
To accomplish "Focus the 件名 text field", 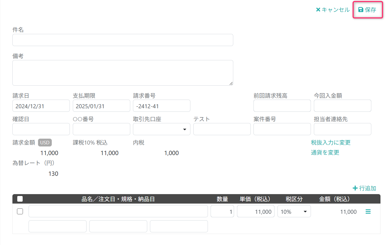I will click(x=123, y=40).
